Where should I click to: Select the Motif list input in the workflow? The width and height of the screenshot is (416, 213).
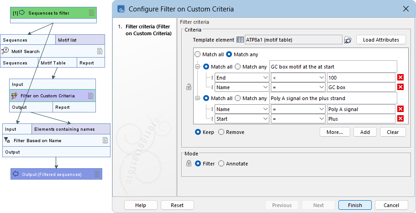click(x=80, y=40)
